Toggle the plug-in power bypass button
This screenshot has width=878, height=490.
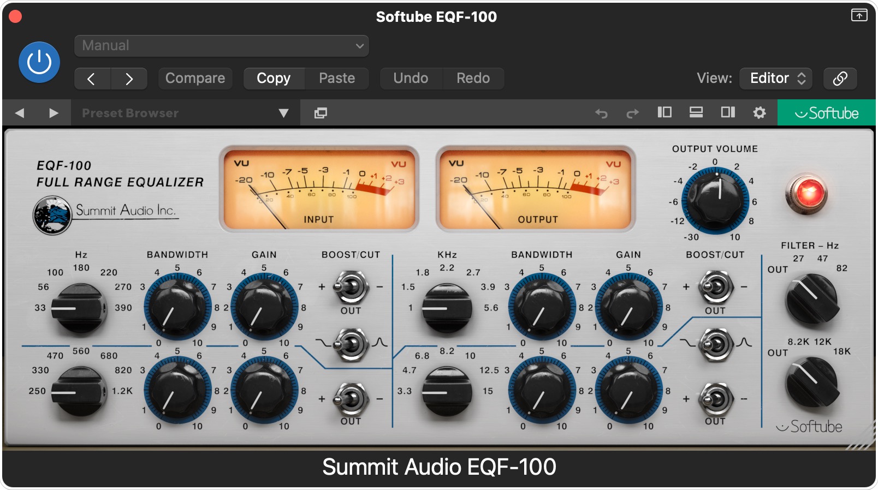(x=39, y=62)
